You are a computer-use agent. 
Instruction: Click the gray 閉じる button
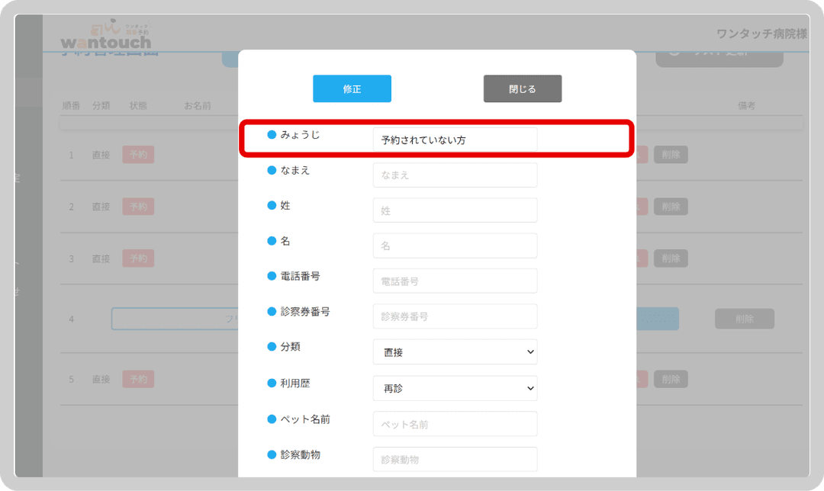(x=523, y=88)
